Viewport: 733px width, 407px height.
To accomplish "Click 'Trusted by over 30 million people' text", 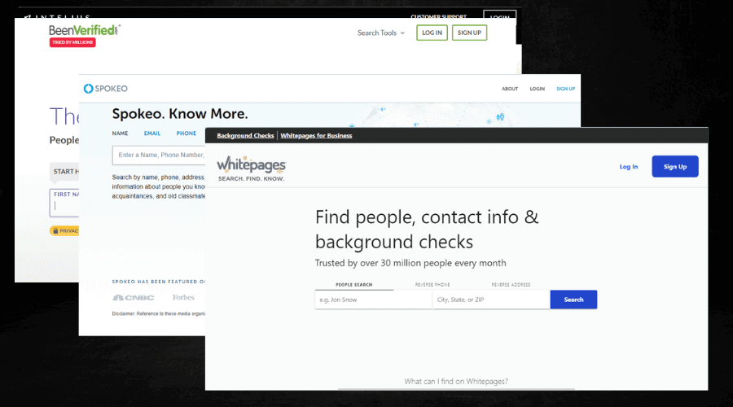I will tap(410, 263).
